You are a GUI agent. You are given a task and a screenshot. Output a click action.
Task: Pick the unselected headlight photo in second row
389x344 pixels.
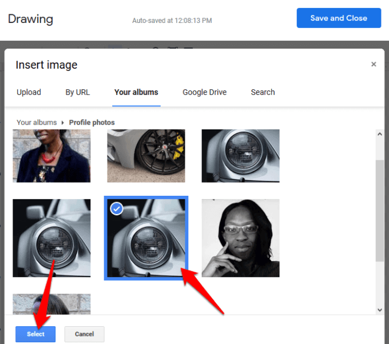tap(51, 238)
